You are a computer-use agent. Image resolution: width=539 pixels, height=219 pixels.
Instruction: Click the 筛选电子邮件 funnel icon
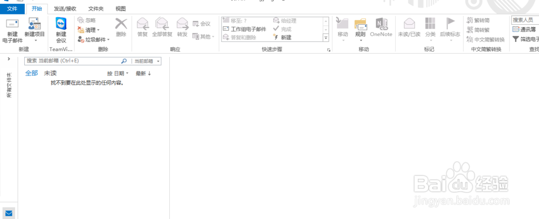[x=516, y=39]
